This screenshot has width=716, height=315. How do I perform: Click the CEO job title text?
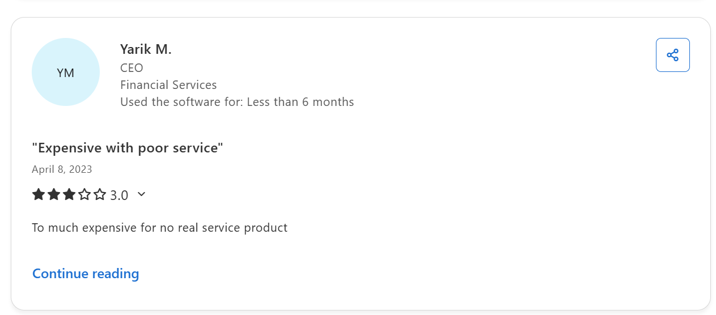132,68
